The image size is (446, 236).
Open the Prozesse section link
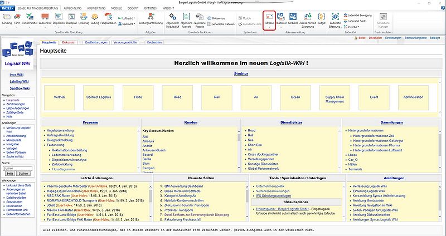(x=90, y=122)
